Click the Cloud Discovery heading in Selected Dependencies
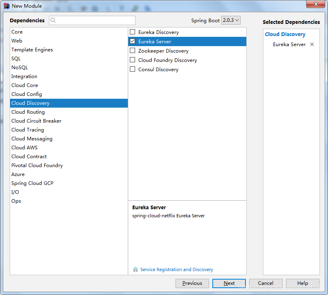This screenshot has width=328, height=295. (285, 34)
